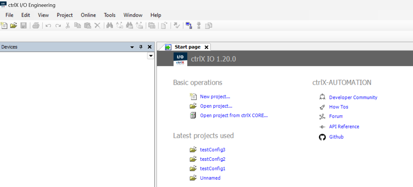
Task: Click the download arrow toolbar icon
Action: coord(199,25)
